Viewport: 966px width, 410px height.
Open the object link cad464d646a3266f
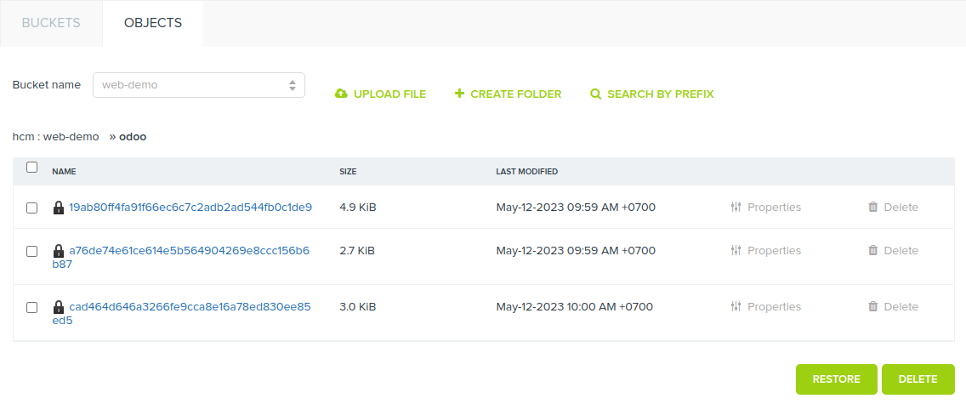(189, 306)
